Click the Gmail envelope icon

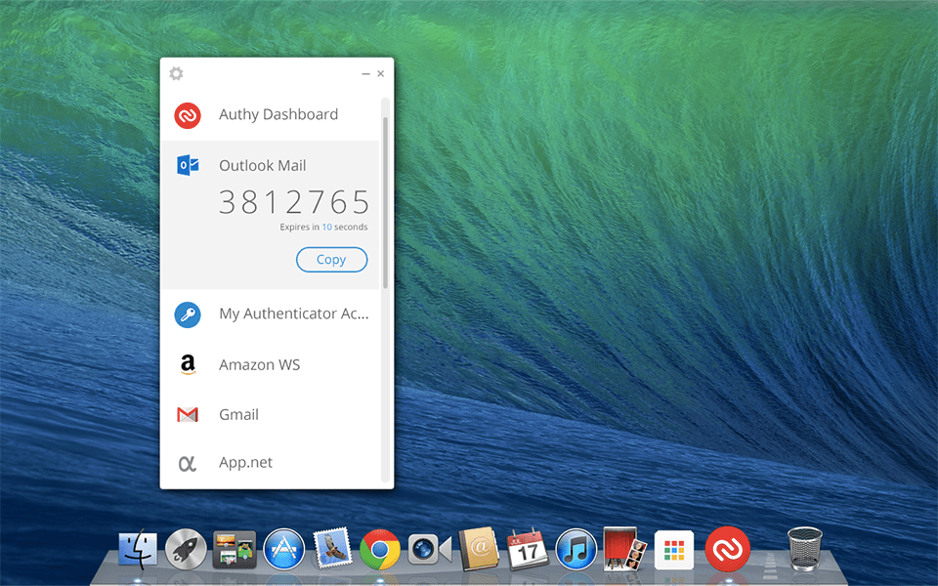pos(188,414)
